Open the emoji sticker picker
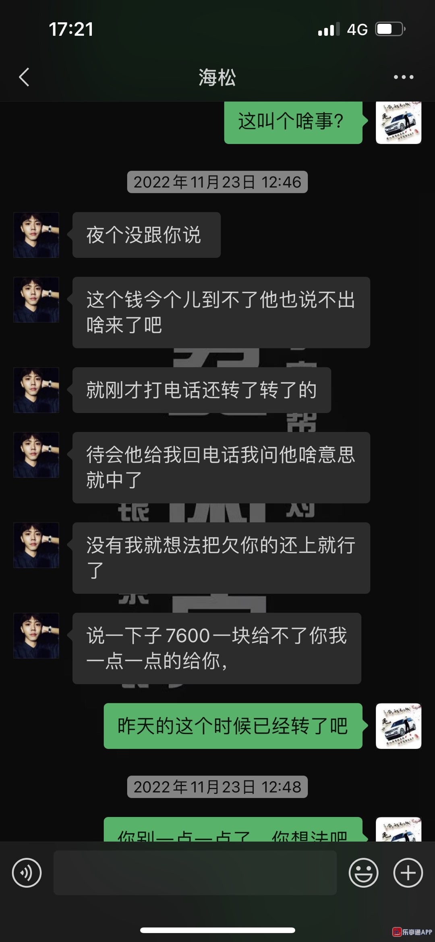The width and height of the screenshot is (435, 942). pos(363,873)
